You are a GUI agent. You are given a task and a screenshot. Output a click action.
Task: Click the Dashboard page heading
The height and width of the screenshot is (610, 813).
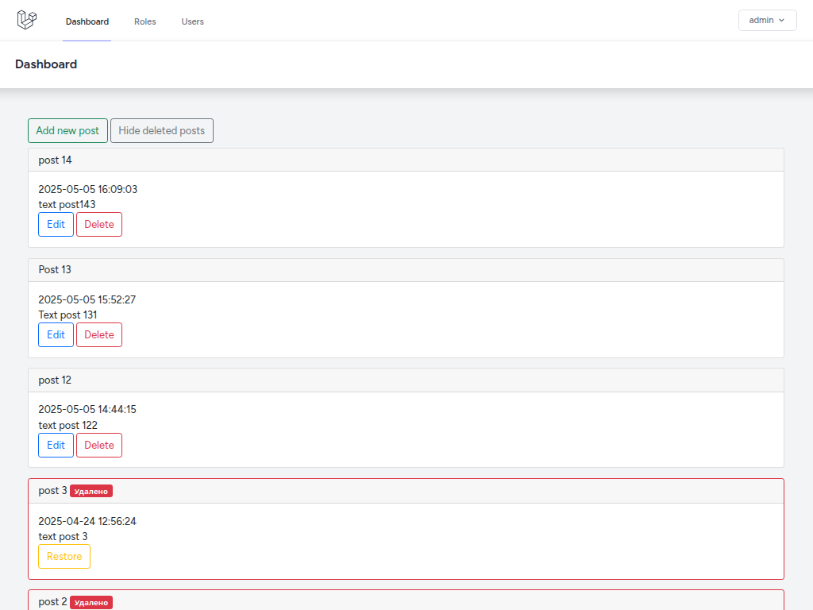46,64
